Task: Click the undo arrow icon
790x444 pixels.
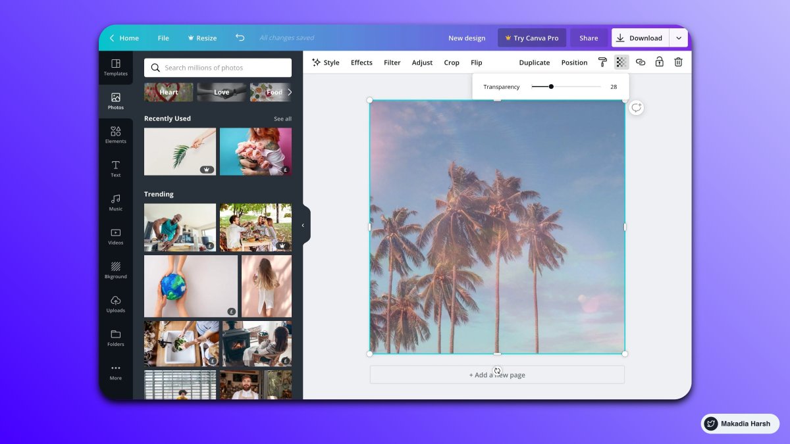Action: tap(240, 38)
